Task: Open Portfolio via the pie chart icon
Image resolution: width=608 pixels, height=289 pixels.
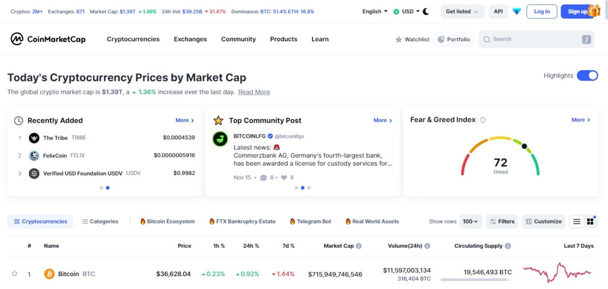Action: click(x=441, y=39)
